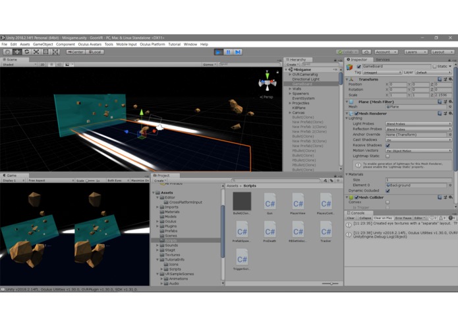Open scene effects image icon
This screenshot has width=458, height=326.
coord(67,64)
